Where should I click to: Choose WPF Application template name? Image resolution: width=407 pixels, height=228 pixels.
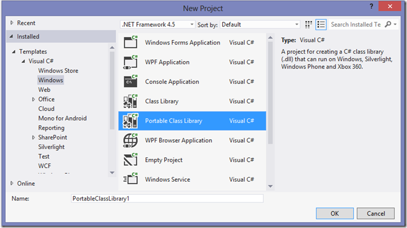coord(167,62)
